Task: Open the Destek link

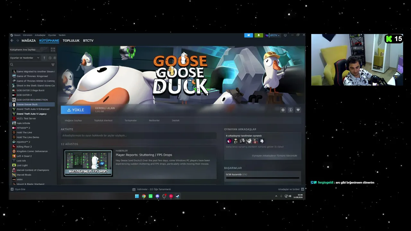Action: (x=176, y=120)
